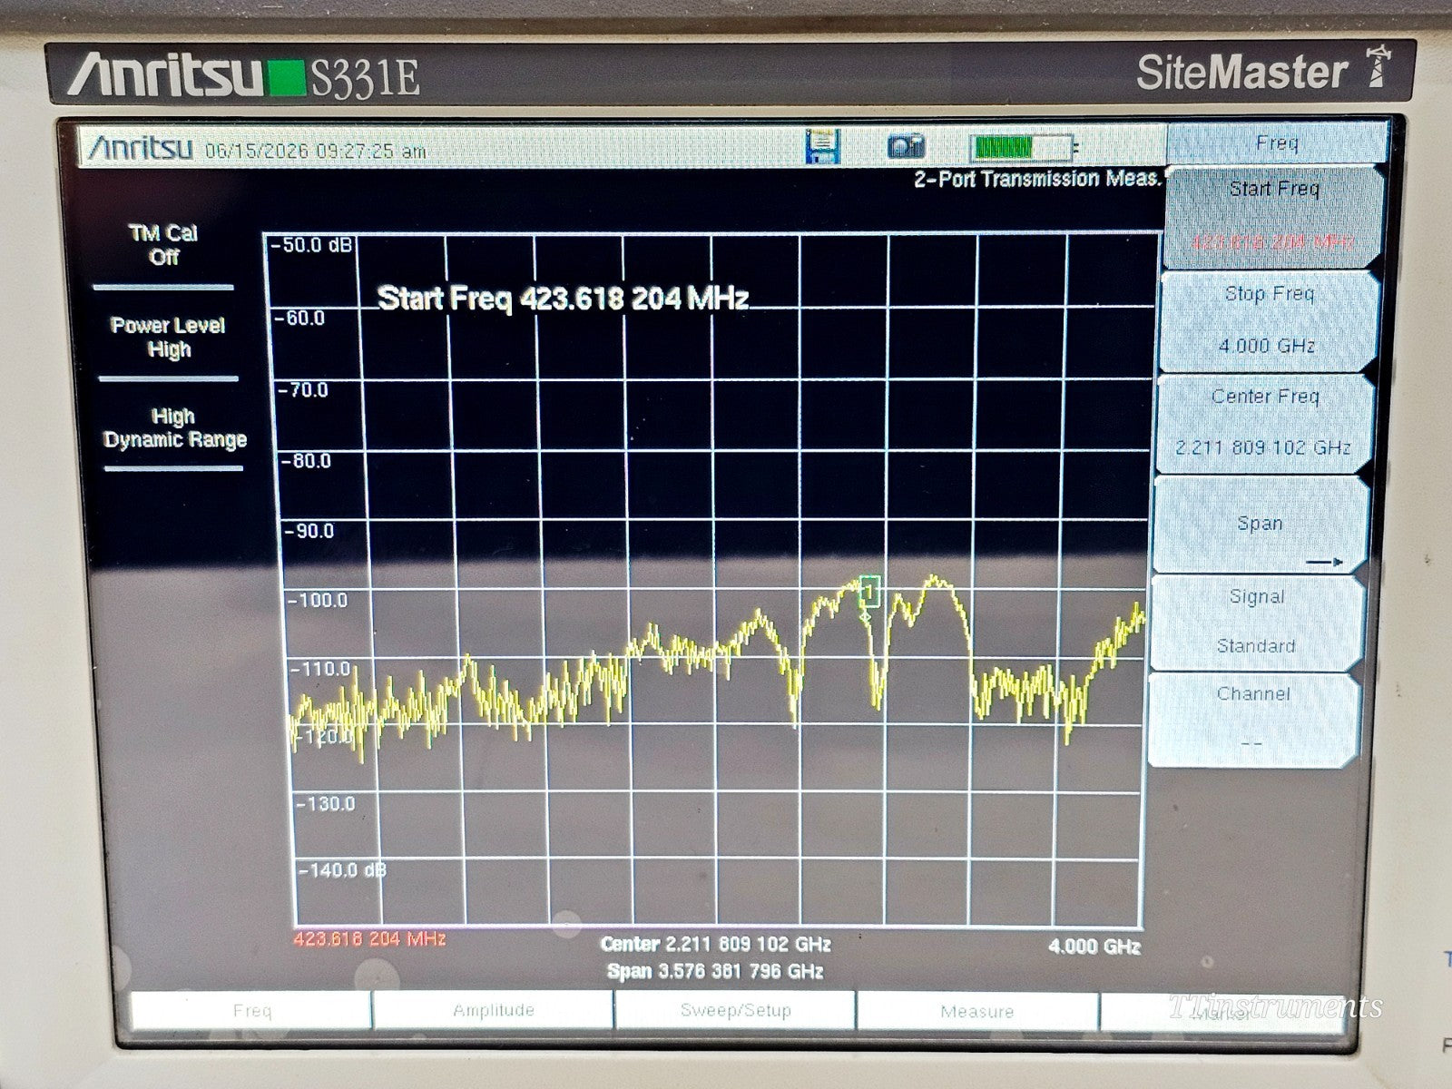Tap the Anritsu logo in status bar
This screenshot has width=1452, height=1089.
tap(141, 147)
